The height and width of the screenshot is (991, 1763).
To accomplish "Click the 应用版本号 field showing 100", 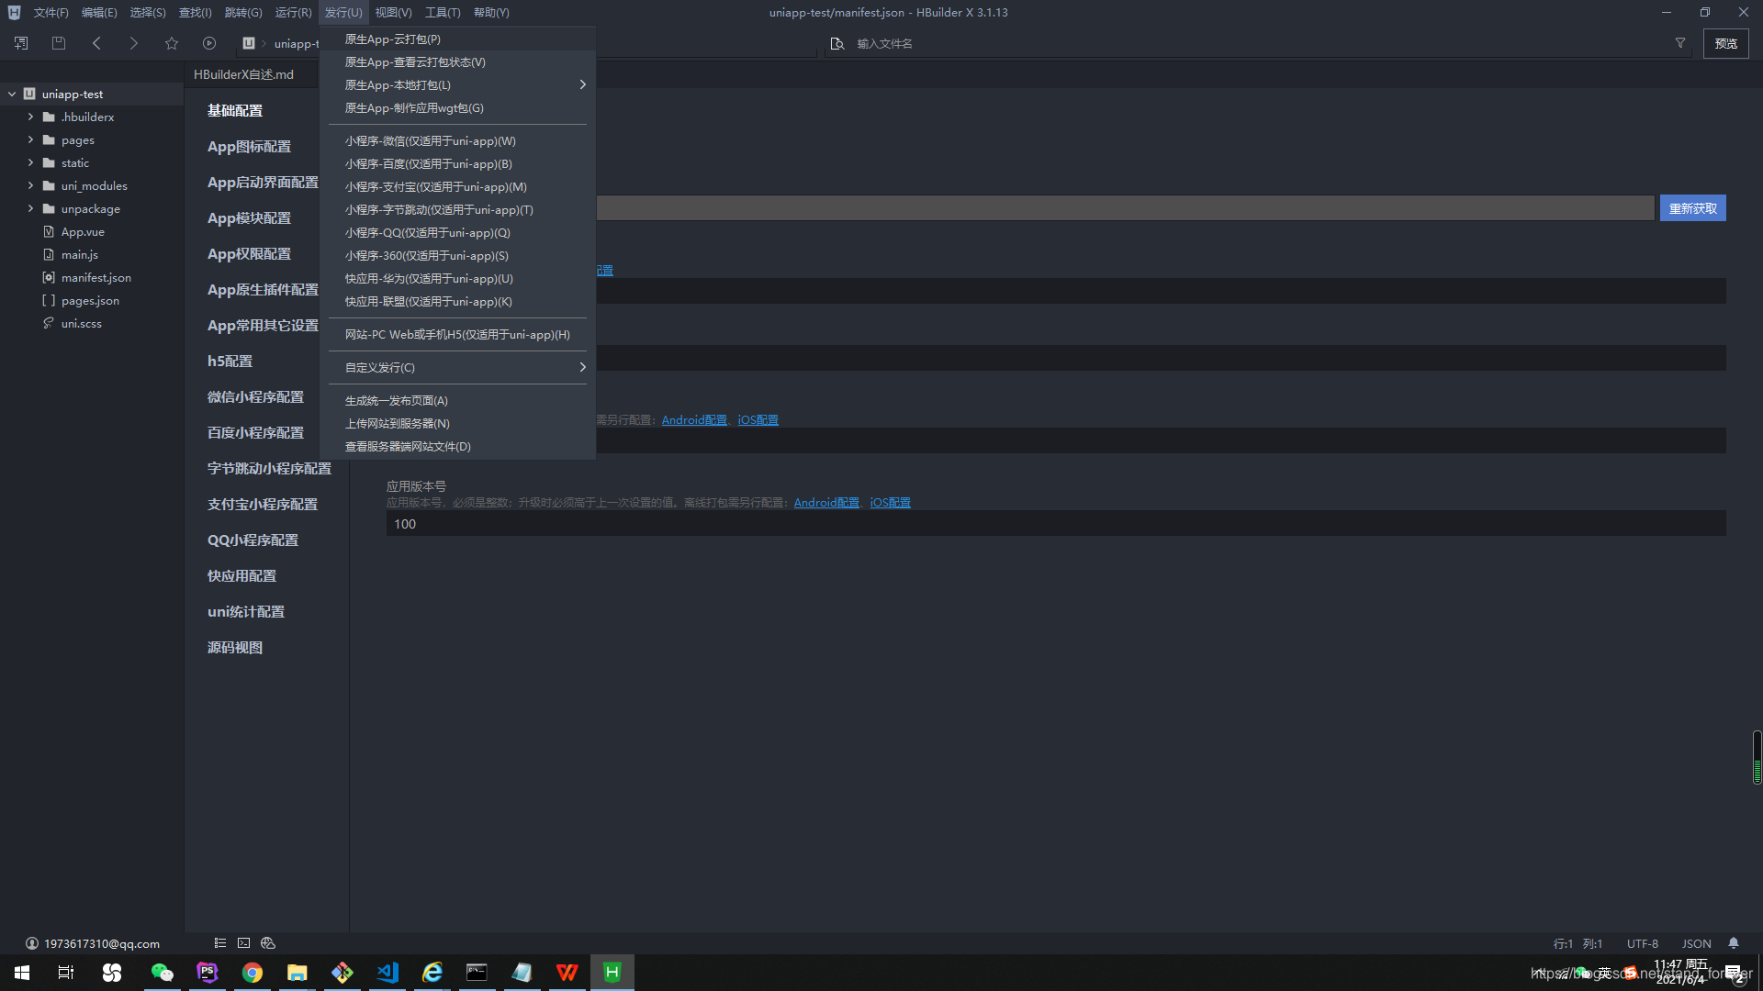I will pyautogui.click(x=1056, y=524).
